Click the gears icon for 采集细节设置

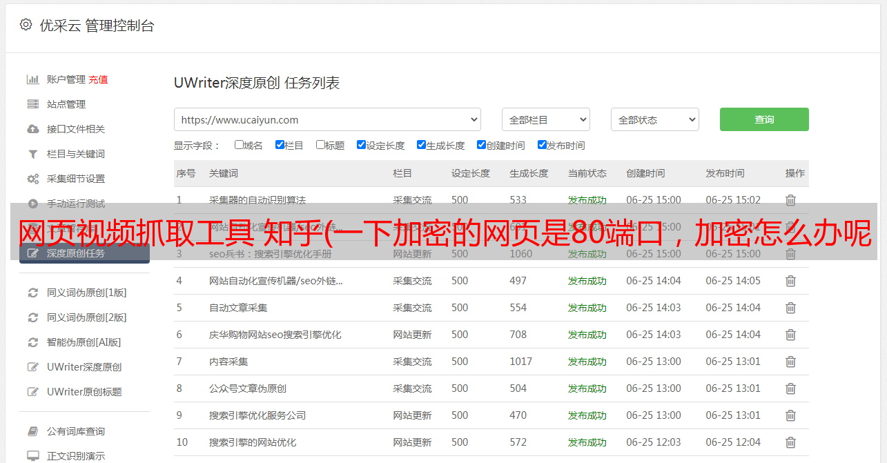pos(32,179)
